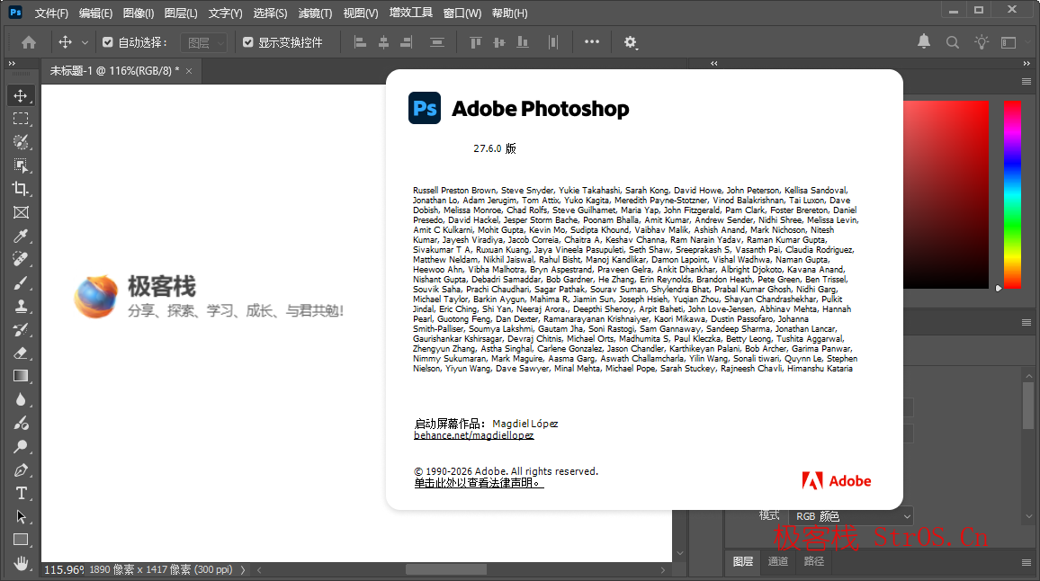Click the align bottom edges icon
Image resolution: width=1040 pixels, height=581 pixels.
tap(523, 42)
